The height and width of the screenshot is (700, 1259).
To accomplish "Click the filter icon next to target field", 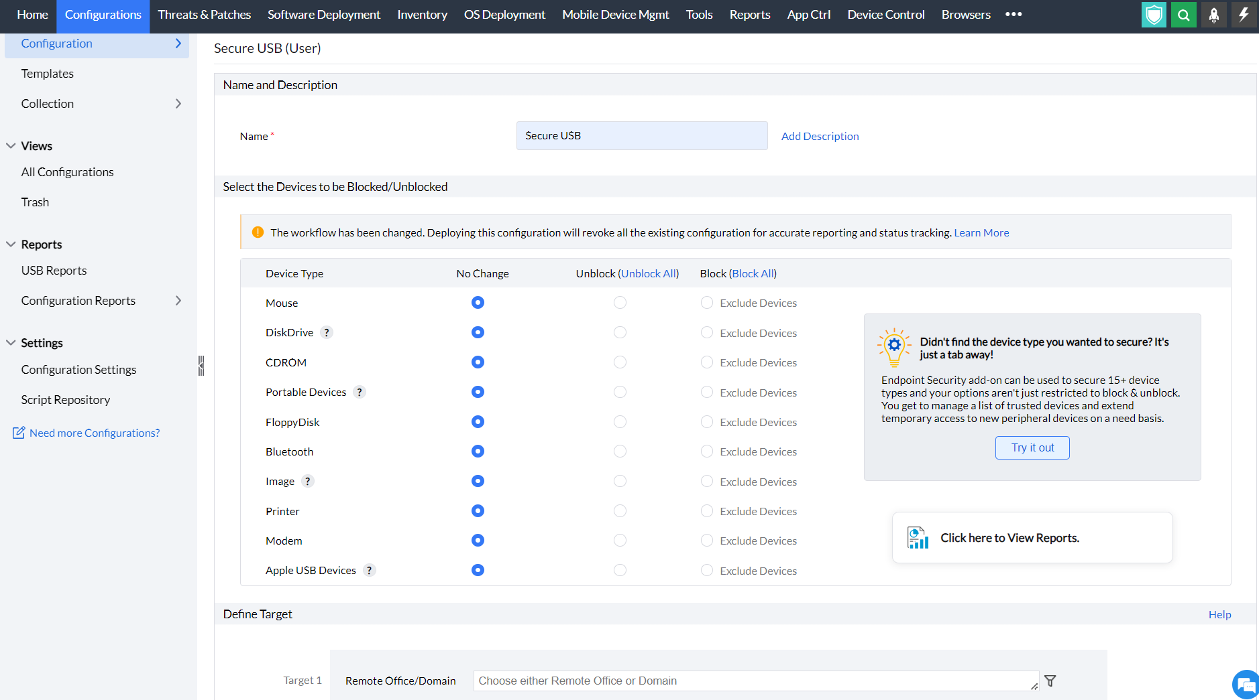I will point(1050,681).
